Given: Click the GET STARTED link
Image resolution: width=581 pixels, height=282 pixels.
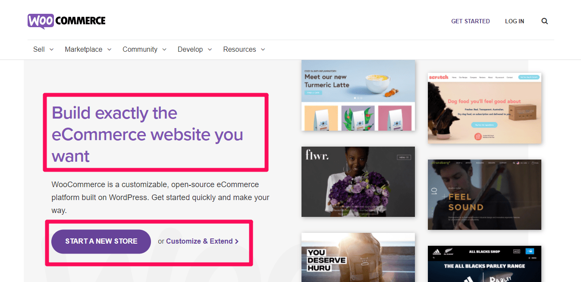Looking at the screenshot, I should tap(470, 21).
